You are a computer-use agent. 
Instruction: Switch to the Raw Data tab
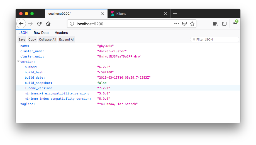point(41,33)
